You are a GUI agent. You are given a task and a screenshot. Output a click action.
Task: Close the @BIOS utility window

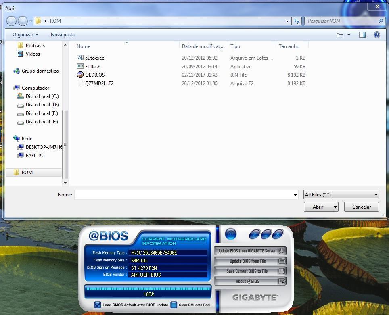coord(278,234)
